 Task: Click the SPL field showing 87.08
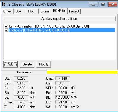pos(63,88)
